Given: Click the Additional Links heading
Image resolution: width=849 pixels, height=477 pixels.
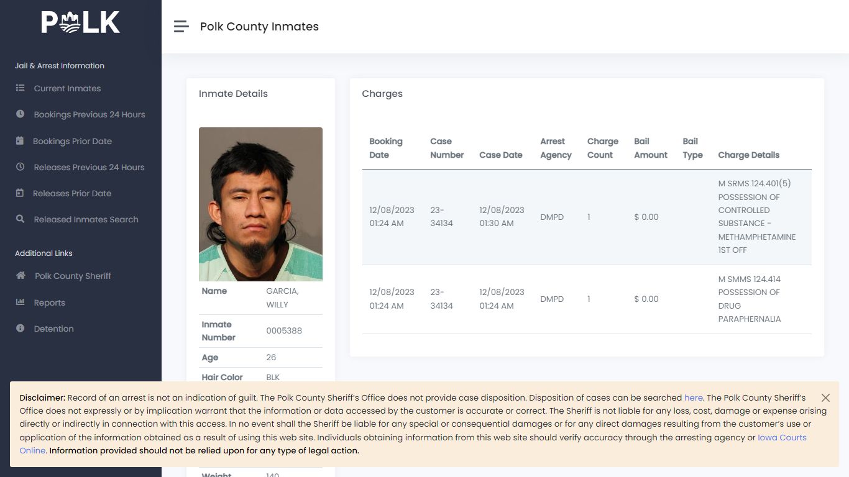Looking at the screenshot, I should pos(44,253).
